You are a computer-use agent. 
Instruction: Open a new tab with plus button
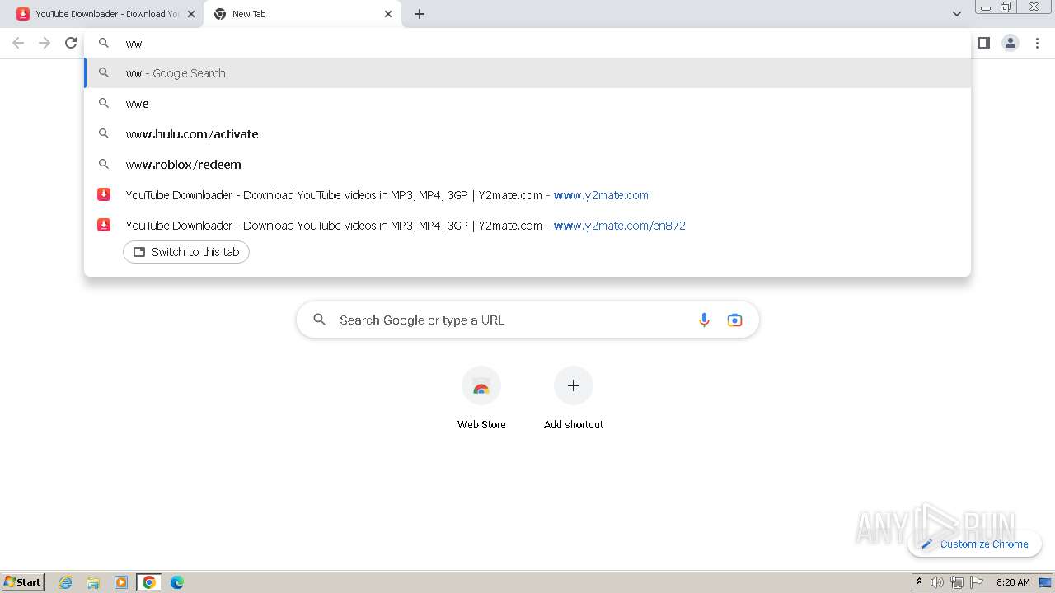click(419, 14)
